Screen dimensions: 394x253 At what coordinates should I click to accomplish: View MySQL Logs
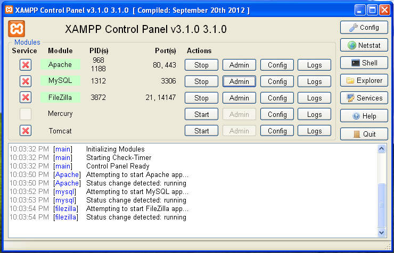pos(314,81)
